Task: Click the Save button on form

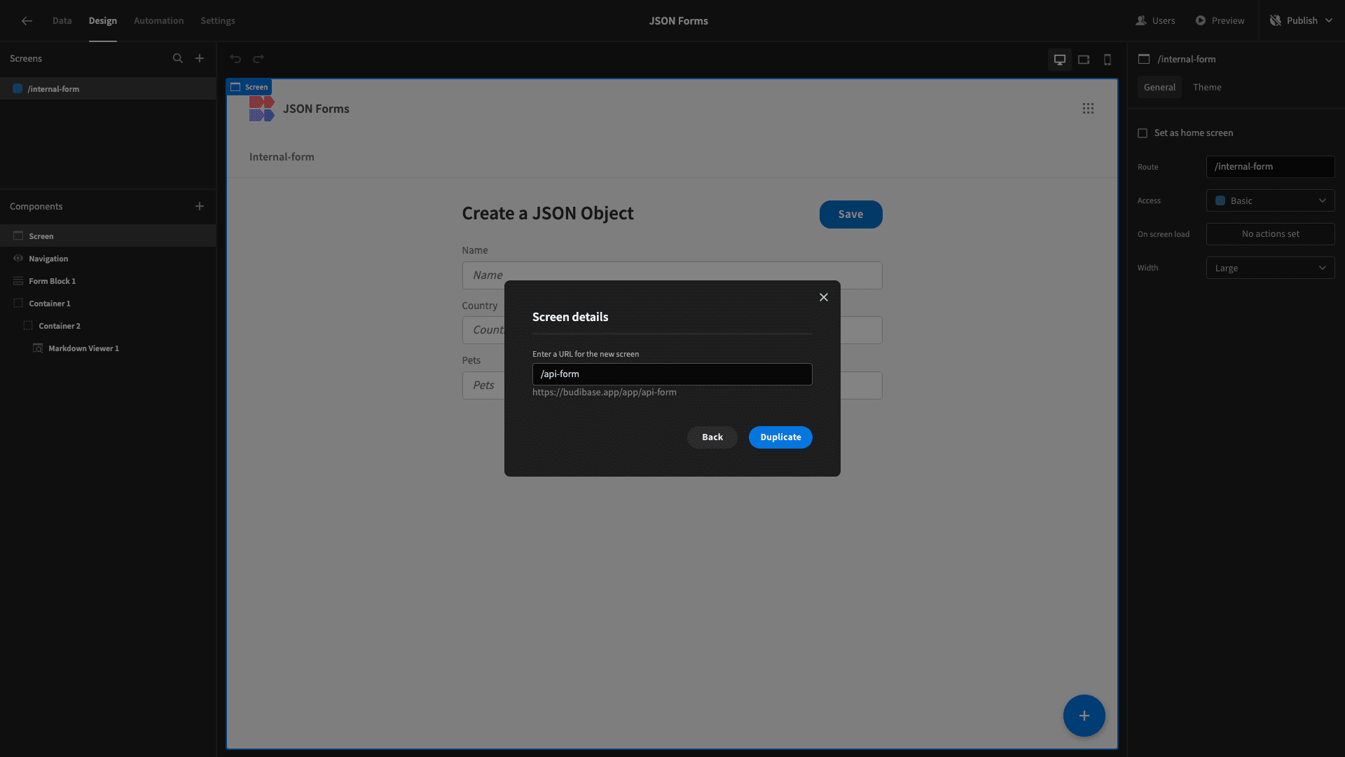Action: (x=850, y=214)
